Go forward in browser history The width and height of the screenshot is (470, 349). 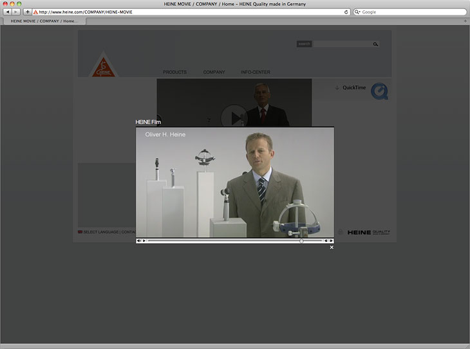[x=16, y=12]
